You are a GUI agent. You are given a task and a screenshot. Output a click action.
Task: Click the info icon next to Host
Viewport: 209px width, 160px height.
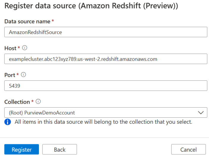point(25,48)
